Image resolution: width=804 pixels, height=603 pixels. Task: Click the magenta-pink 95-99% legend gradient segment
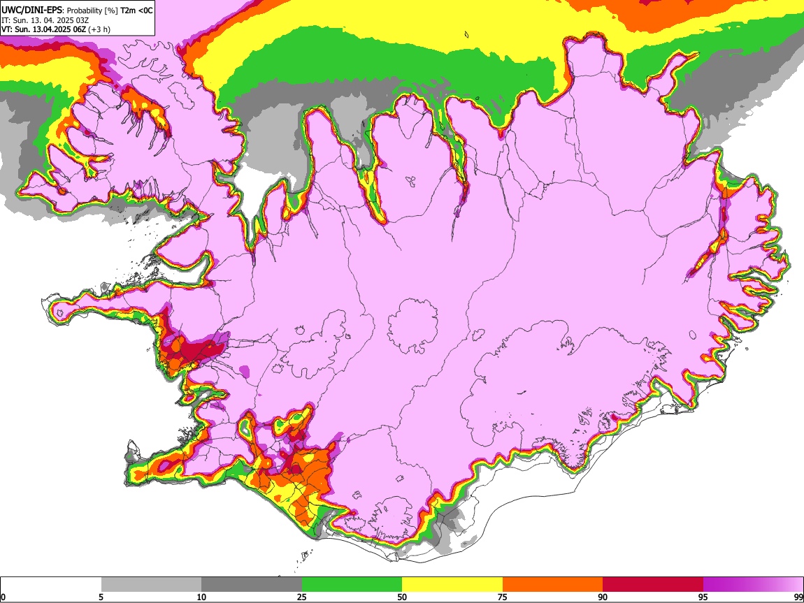753,585
